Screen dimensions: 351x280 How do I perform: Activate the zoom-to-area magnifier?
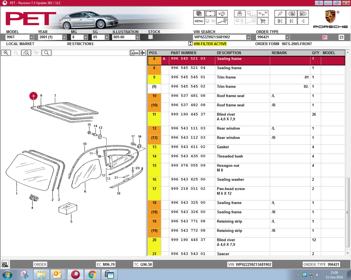coord(26,53)
